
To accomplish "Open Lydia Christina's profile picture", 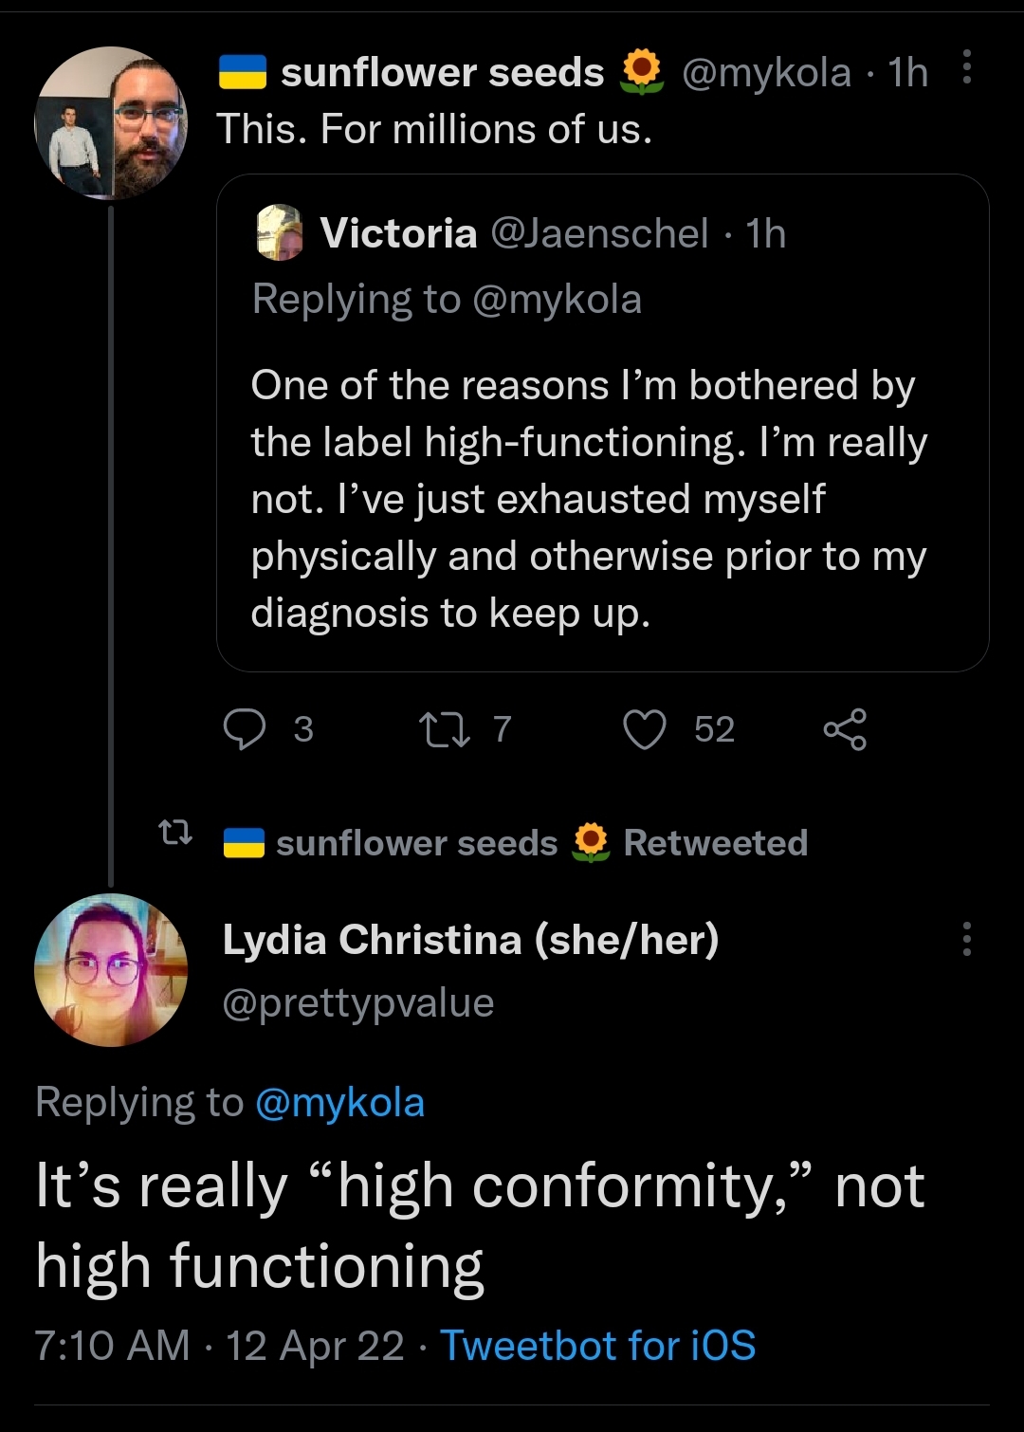I will [111, 969].
